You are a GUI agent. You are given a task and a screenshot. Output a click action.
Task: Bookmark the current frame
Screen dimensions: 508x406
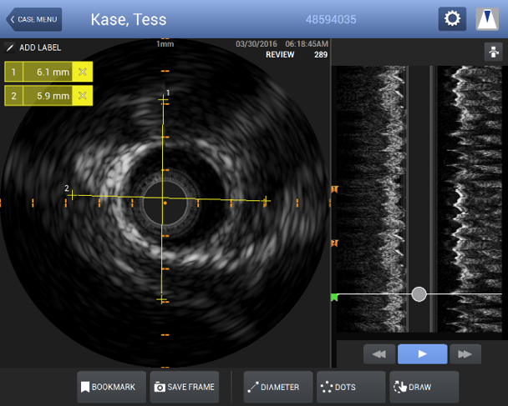point(111,387)
